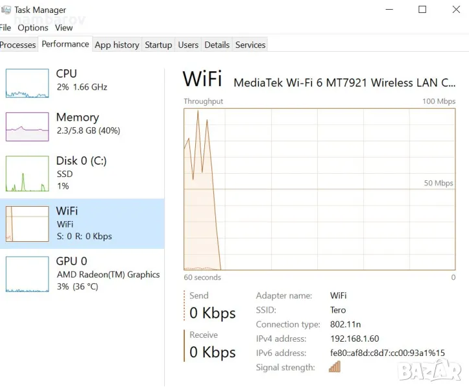
Task: Open the Users tab
Action: click(188, 45)
